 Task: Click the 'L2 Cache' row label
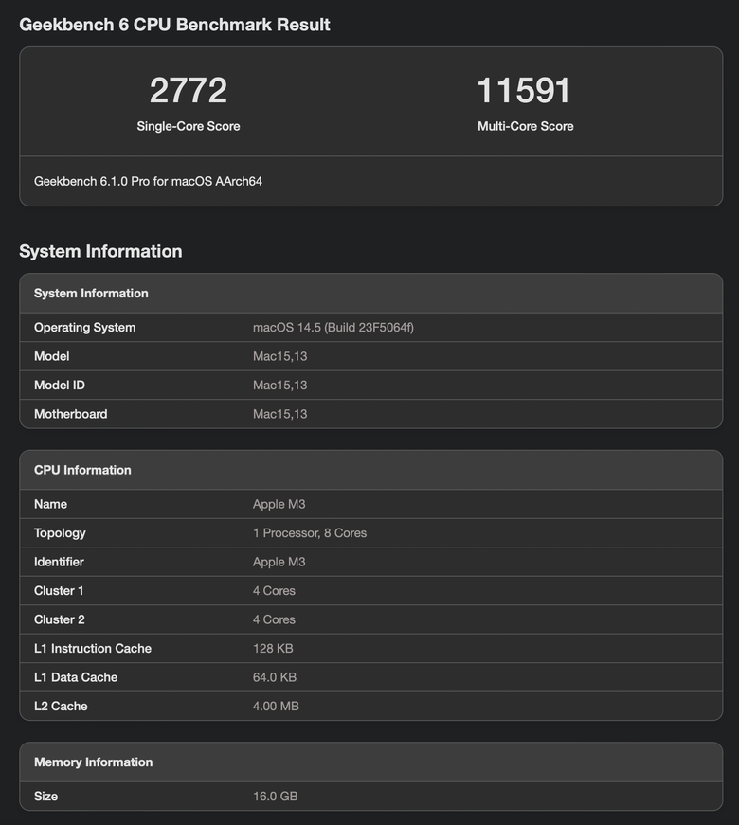[x=61, y=707]
